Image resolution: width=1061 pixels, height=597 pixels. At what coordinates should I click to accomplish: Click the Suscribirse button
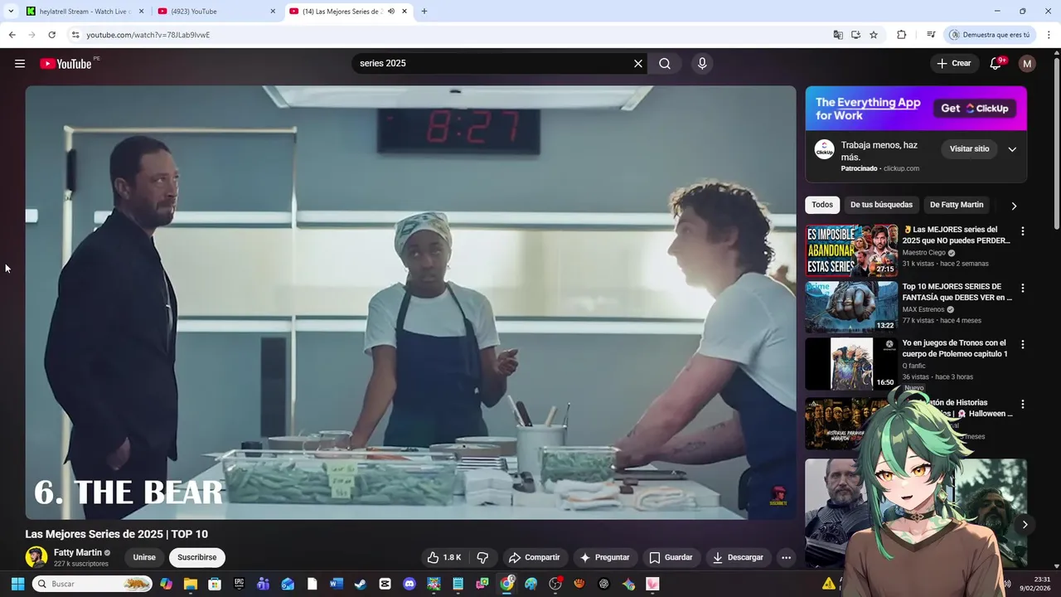pos(196,558)
